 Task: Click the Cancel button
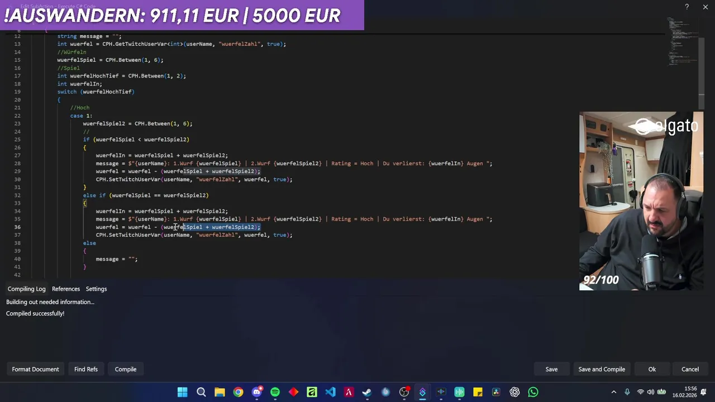(690, 369)
